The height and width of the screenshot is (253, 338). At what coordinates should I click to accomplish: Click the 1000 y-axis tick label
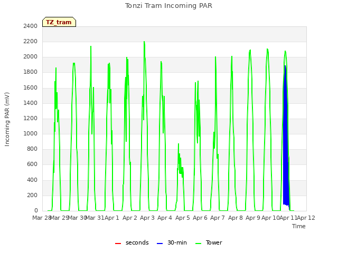point(31,133)
